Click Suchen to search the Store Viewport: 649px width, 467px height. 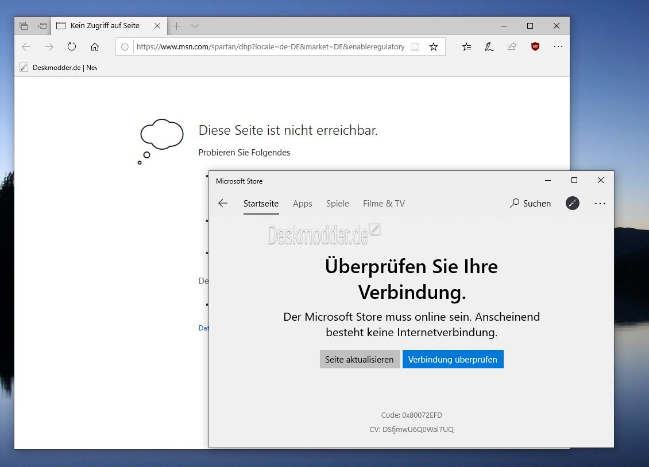[x=530, y=203]
